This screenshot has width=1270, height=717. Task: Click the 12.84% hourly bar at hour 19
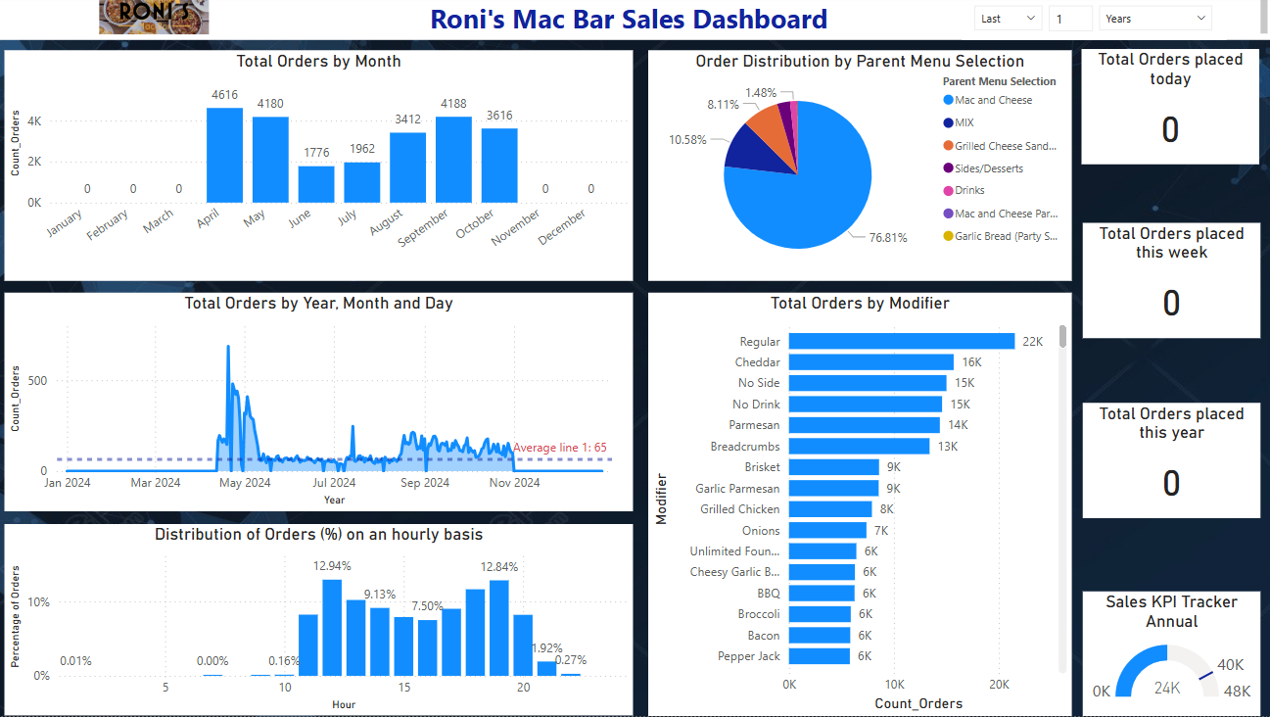tap(499, 628)
